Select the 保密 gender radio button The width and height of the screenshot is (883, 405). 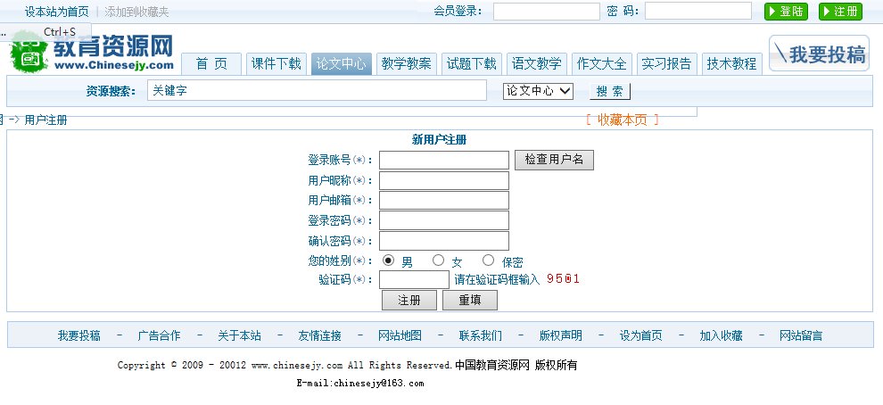488,260
